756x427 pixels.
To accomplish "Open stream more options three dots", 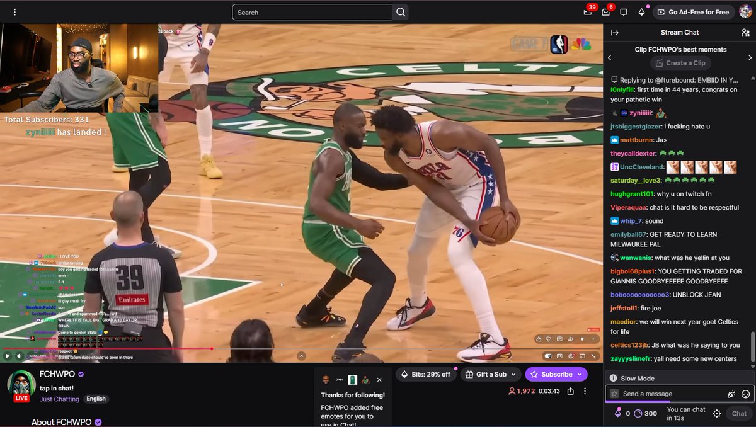I will click(x=585, y=391).
